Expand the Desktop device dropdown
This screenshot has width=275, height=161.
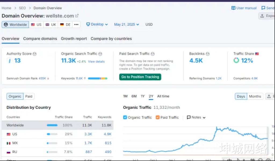tap(97, 24)
